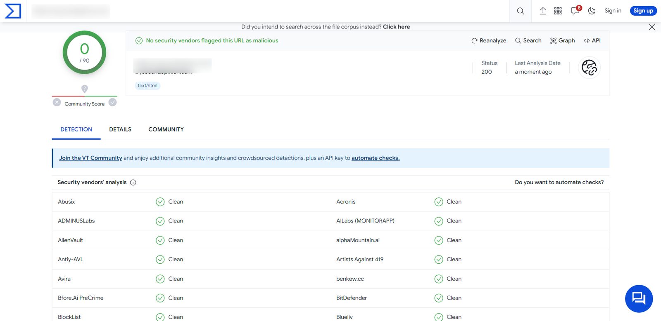Vote malicious with the X icon
The height and width of the screenshot is (321, 661).
57,102
